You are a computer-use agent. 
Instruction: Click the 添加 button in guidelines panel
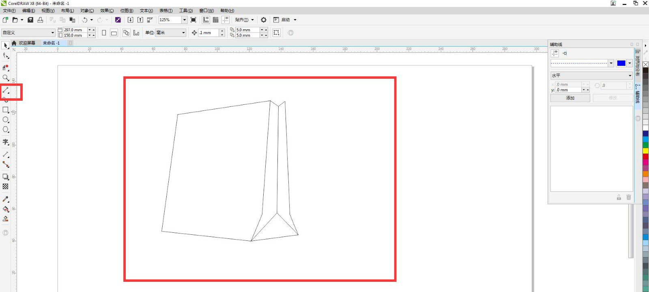coord(570,98)
